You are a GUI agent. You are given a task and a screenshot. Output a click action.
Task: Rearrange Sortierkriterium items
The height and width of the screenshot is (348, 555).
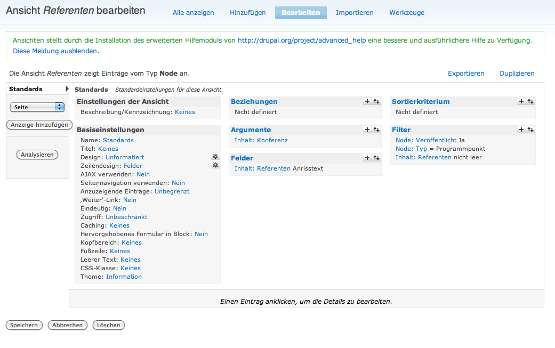click(x=530, y=101)
